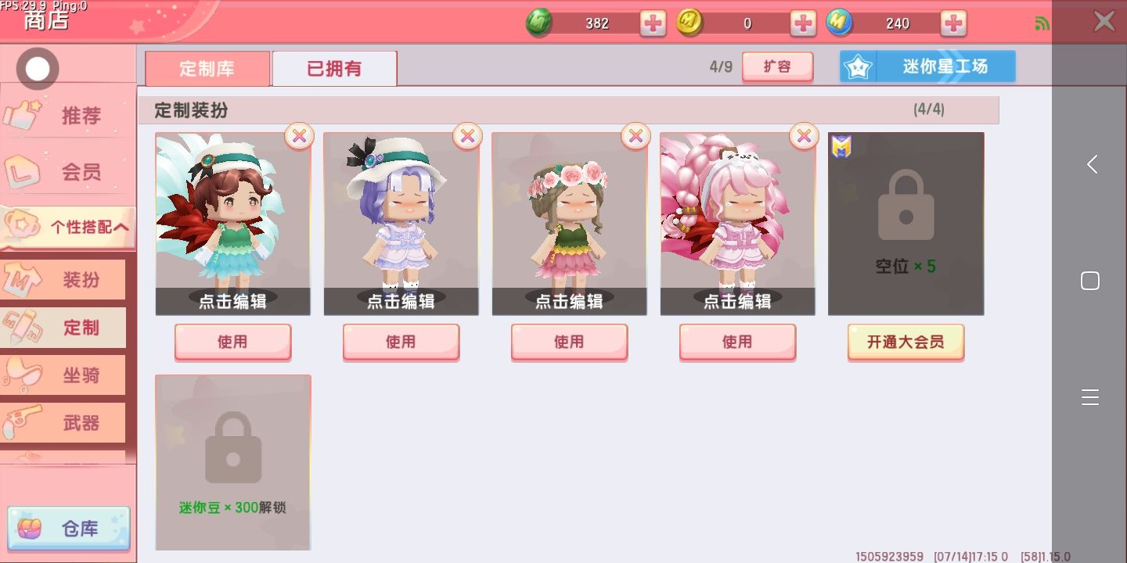The width and height of the screenshot is (1127, 563).
Task: Add blue coins with plus icon
Action: coord(953,23)
